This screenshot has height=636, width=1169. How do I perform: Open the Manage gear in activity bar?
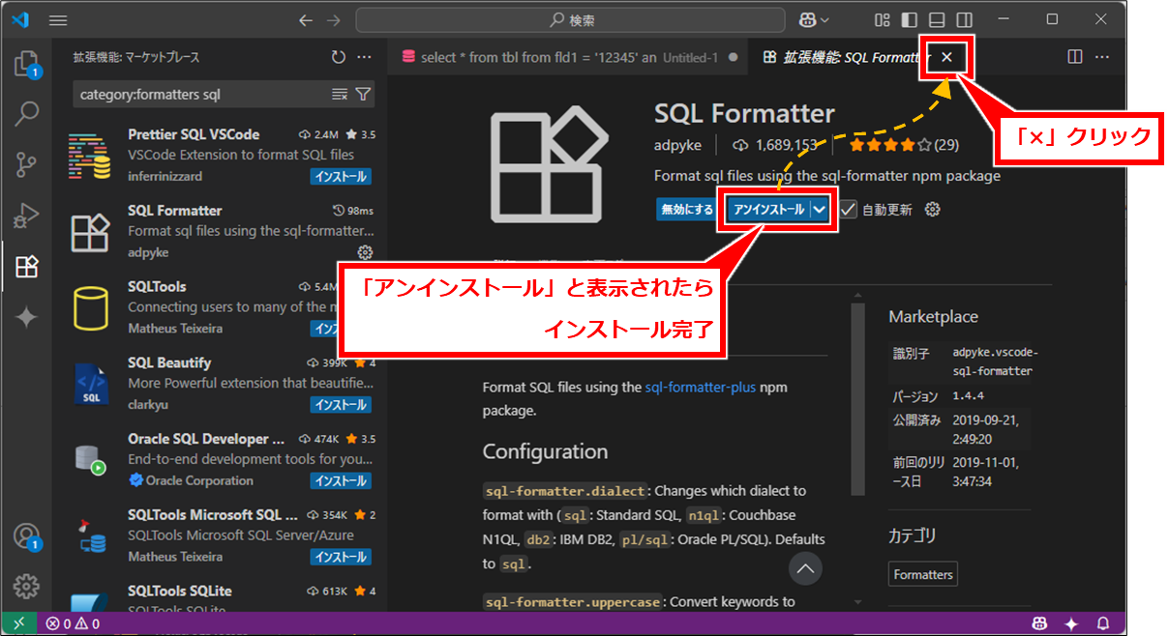(x=26, y=586)
